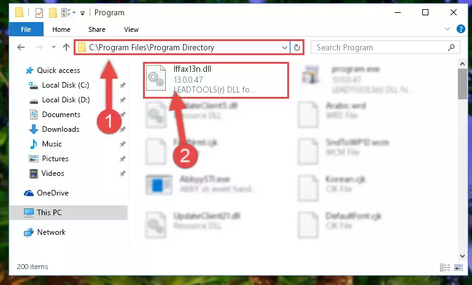This screenshot has height=285, width=472.
Task: Select the program.exe file
Action: coord(358,79)
